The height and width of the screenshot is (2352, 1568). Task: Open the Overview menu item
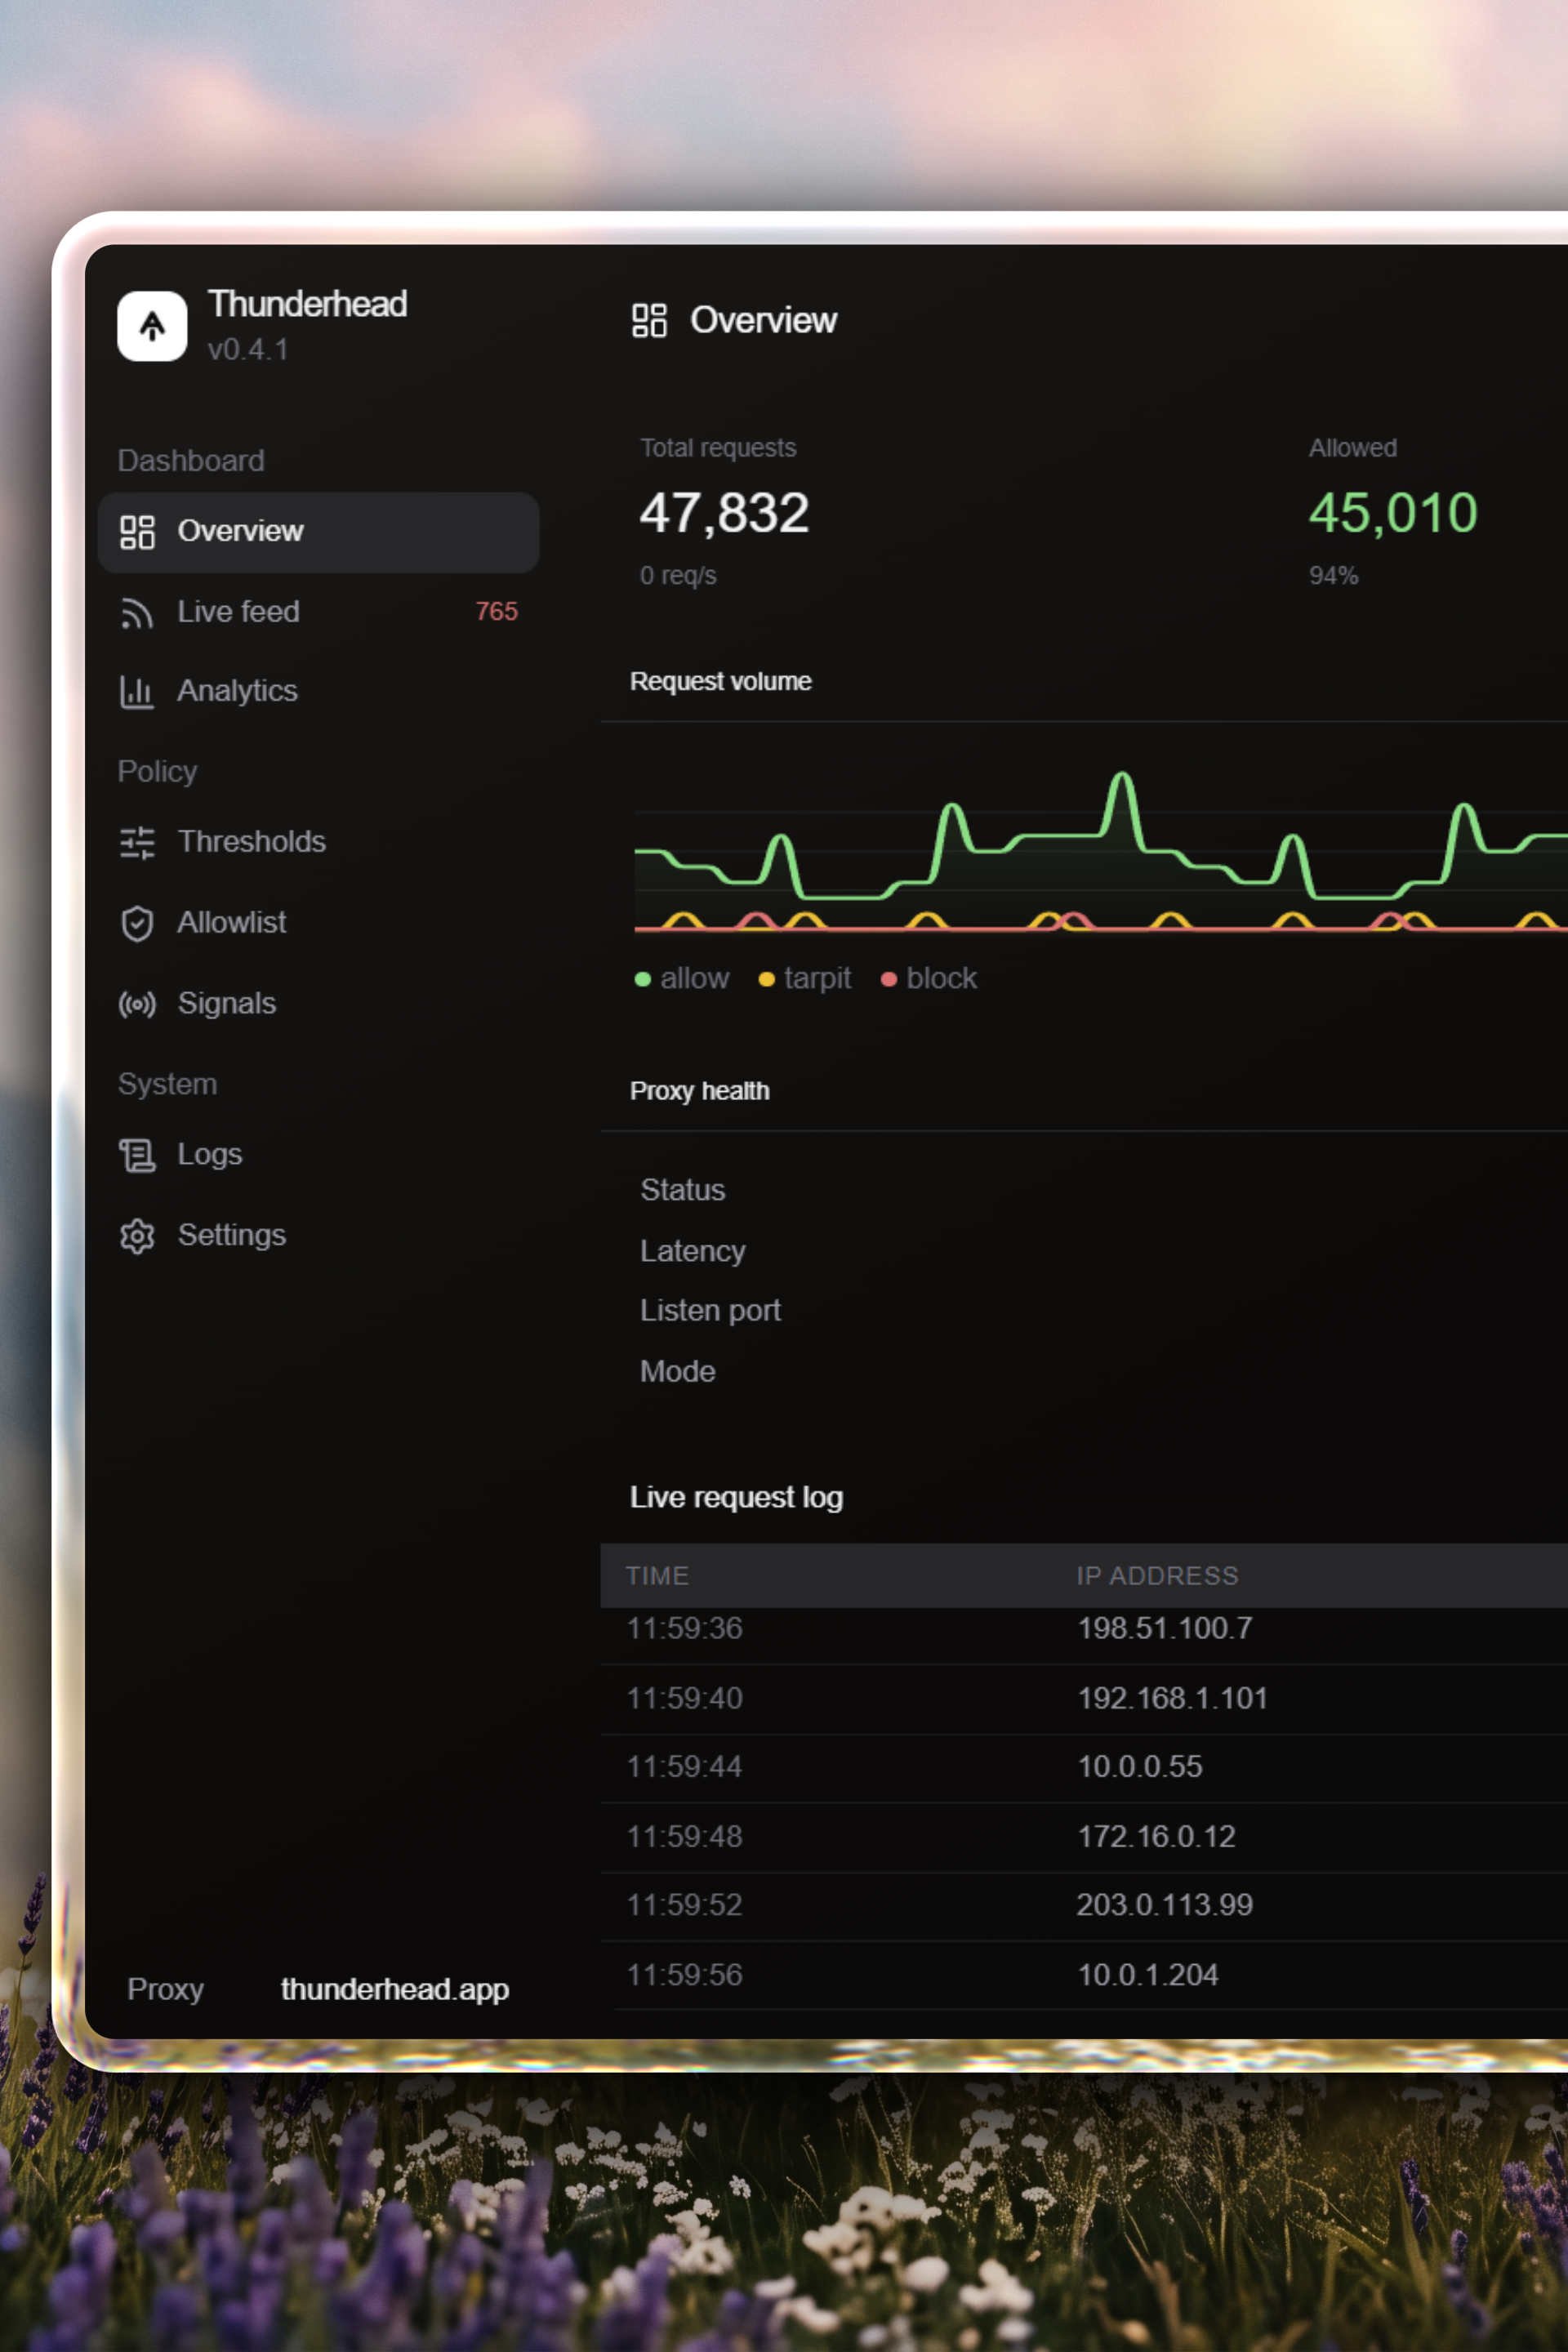pos(318,532)
